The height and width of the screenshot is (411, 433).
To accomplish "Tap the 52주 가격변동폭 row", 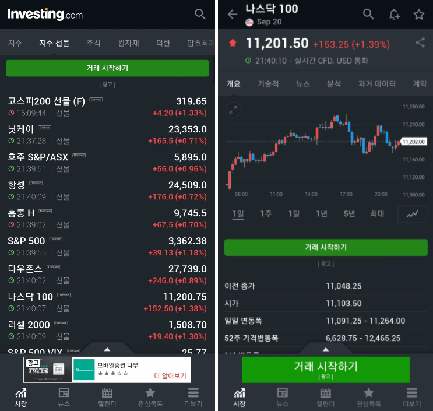I will click(326, 338).
